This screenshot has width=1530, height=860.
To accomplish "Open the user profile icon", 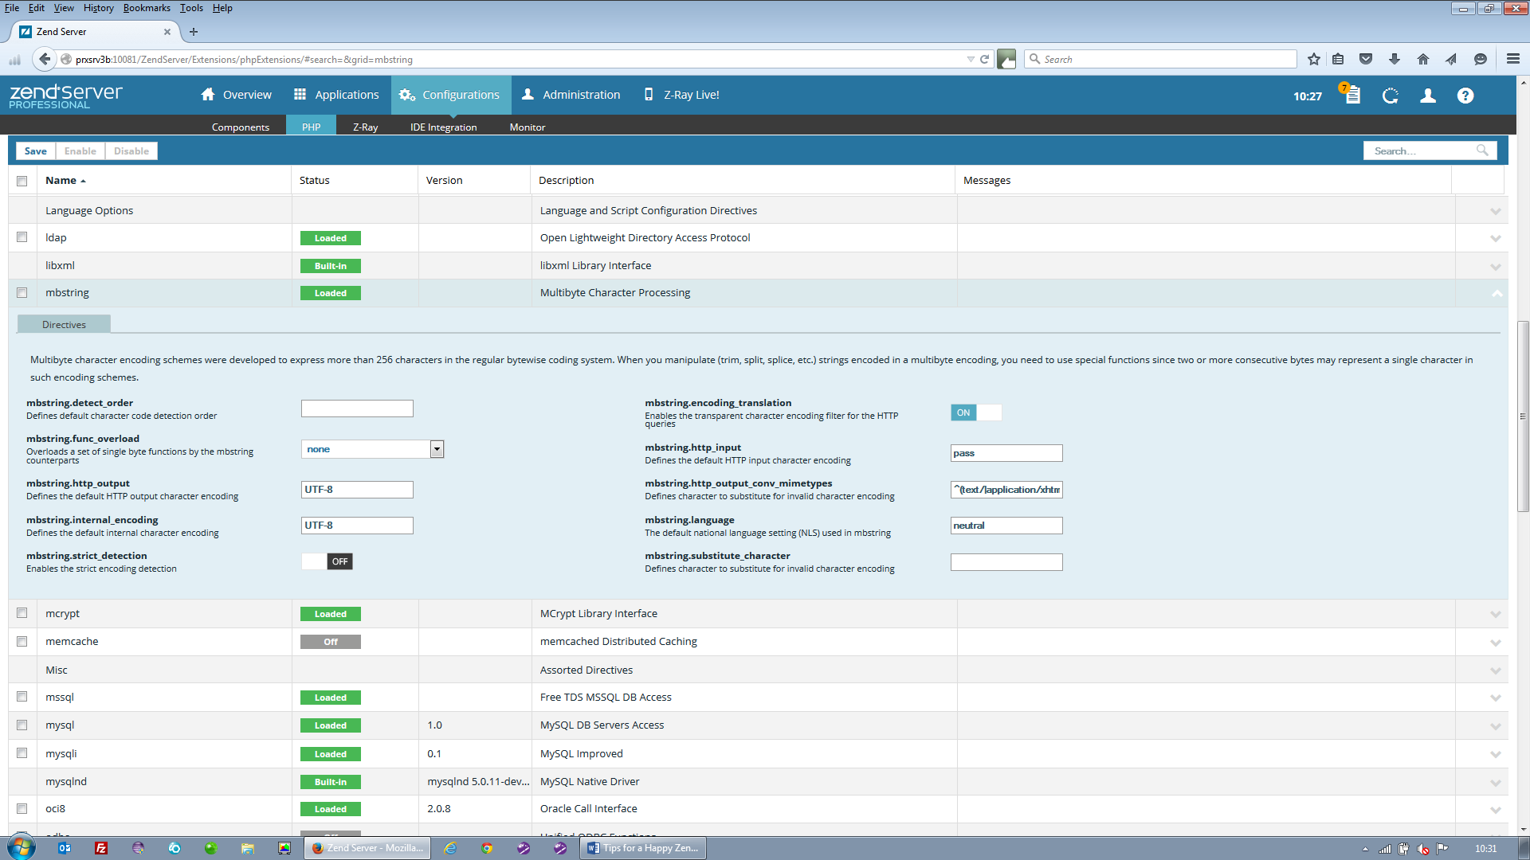I will tap(1428, 96).
